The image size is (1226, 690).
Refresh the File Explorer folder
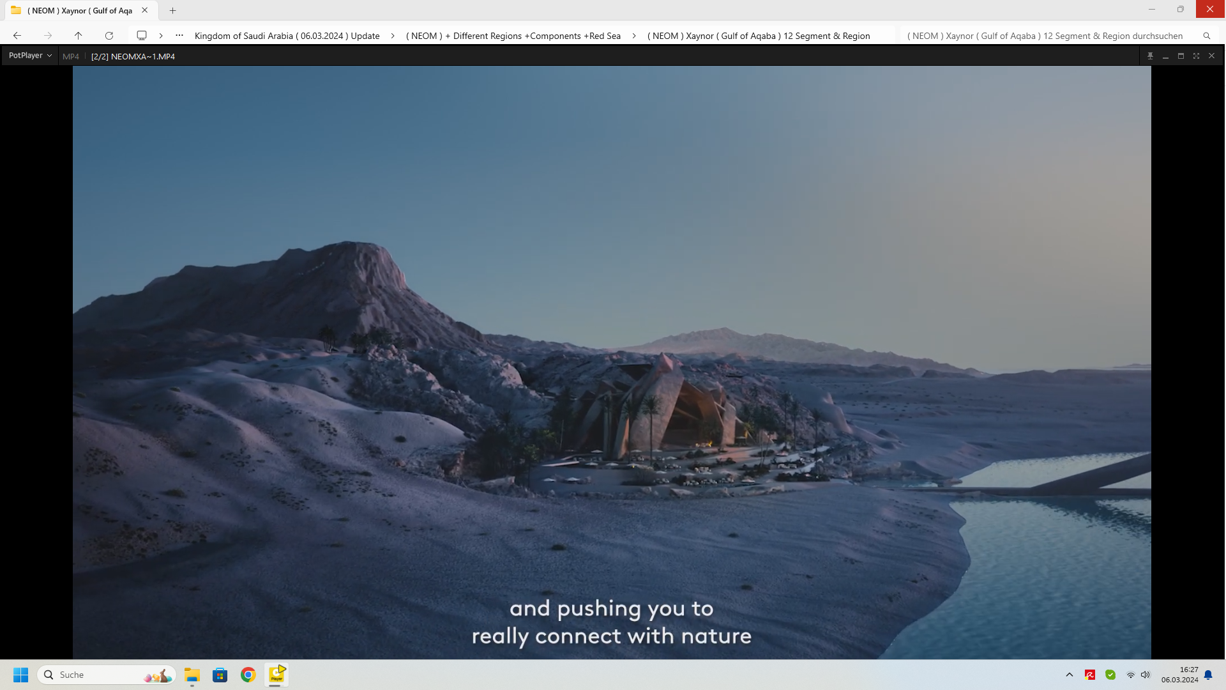[109, 36]
